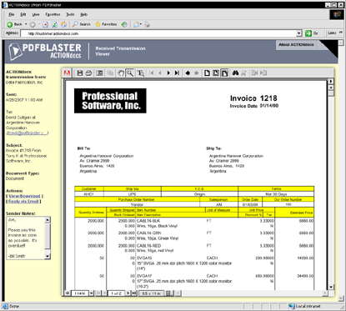This screenshot has height=311, width=346.
Task: Select the Hand tool in PDF toolbar
Action: [121, 73]
